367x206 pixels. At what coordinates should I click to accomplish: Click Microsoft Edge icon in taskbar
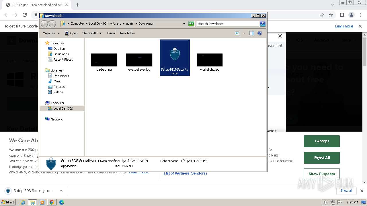[62, 202]
